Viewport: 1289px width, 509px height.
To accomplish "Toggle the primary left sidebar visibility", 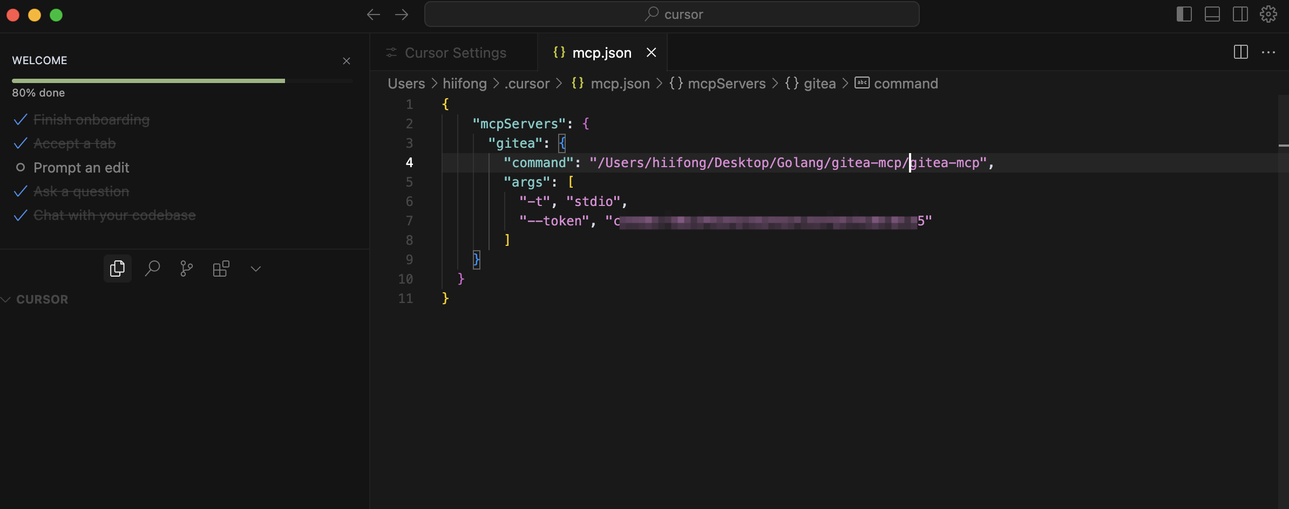I will tap(1184, 15).
